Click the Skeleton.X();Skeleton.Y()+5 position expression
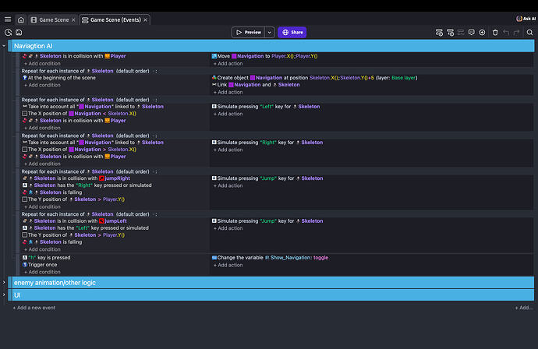The image size is (538, 349). (x=342, y=78)
